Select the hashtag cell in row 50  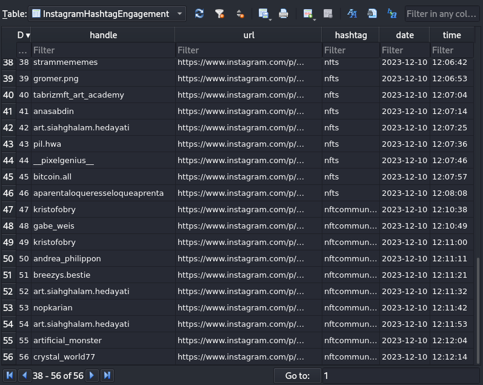point(351,258)
